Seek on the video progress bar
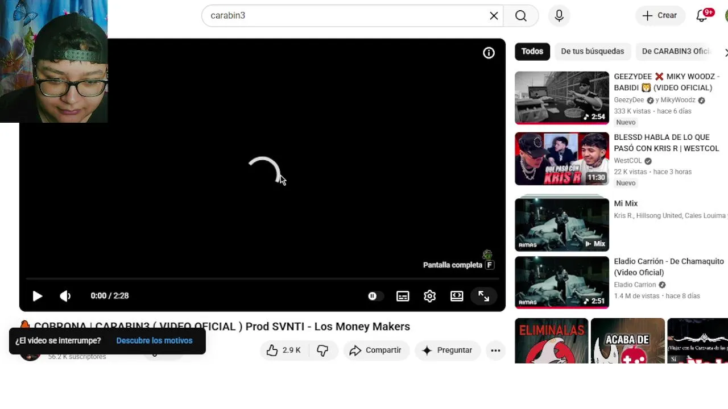This screenshot has height=409, width=728. [262, 279]
